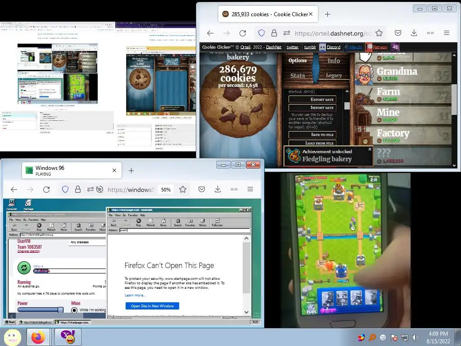Viewport: 461px width, 346px height.
Task: Open the DashNet link in the top bar
Action: (x=273, y=47)
